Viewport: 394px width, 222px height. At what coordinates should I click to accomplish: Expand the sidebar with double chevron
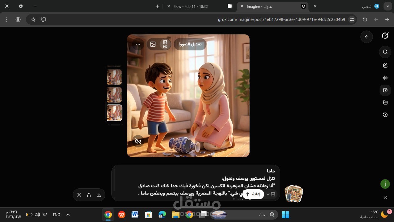pyautogui.click(x=385, y=198)
